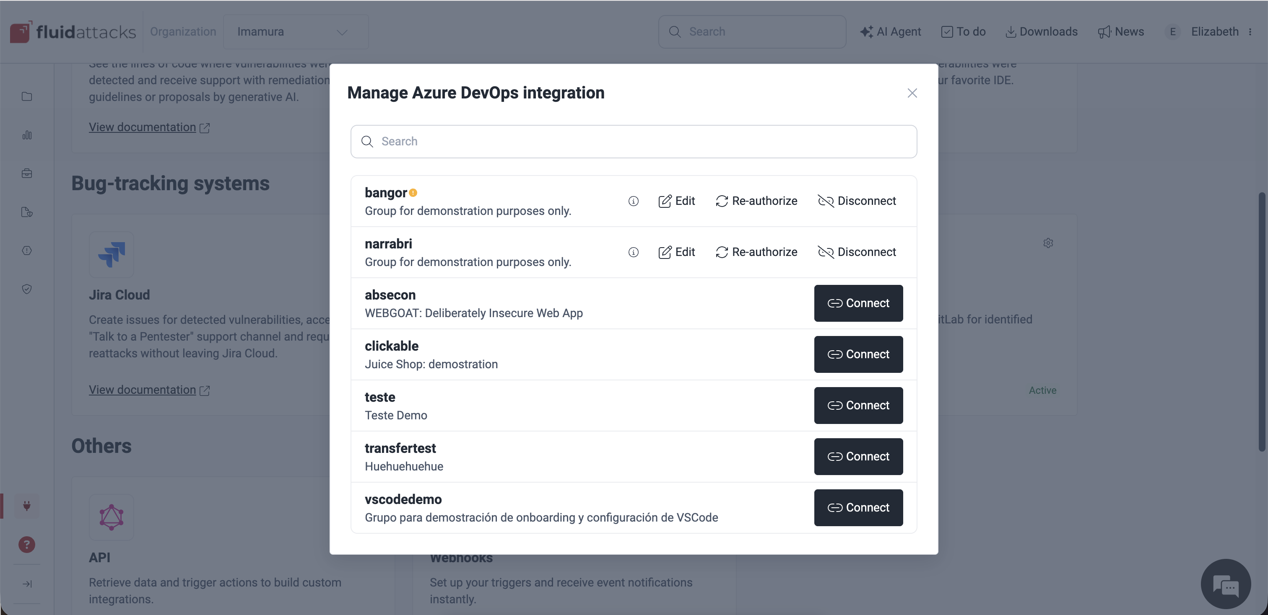Image resolution: width=1268 pixels, height=615 pixels.
Task: Select the transfertest group name
Action: click(400, 448)
